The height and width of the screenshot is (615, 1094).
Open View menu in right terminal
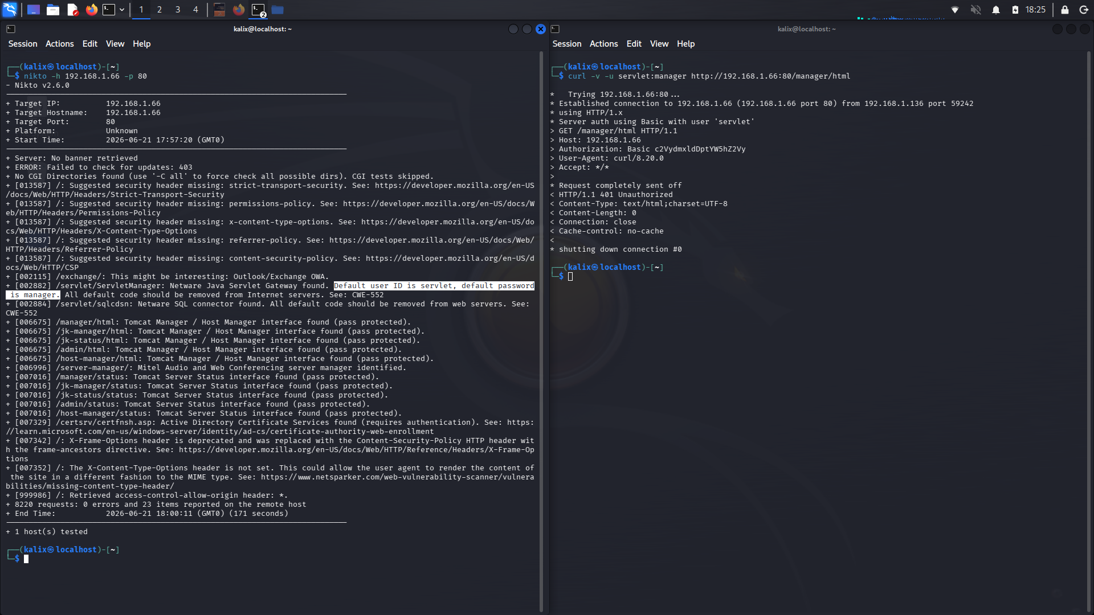point(659,44)
